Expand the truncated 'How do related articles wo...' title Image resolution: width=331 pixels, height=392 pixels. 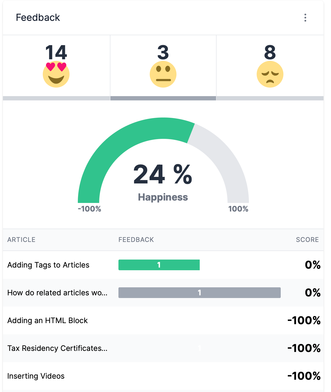click(x=57, y=293)
